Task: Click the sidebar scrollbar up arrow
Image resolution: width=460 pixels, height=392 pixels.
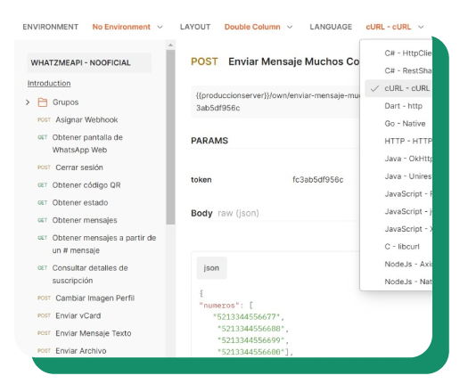Action: pyautogui.click(x=170, y=45)
